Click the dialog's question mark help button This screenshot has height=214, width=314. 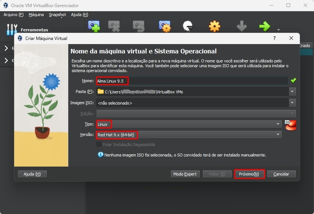tap(274, 38)
